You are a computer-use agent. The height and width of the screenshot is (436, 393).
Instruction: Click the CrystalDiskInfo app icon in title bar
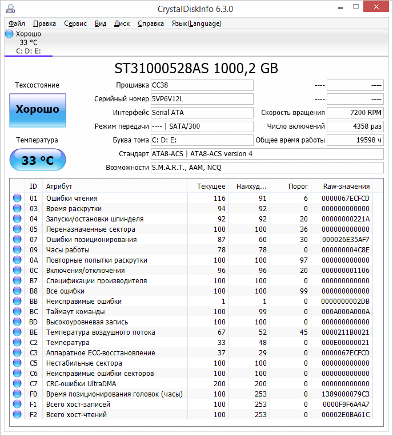coord(10,9)
